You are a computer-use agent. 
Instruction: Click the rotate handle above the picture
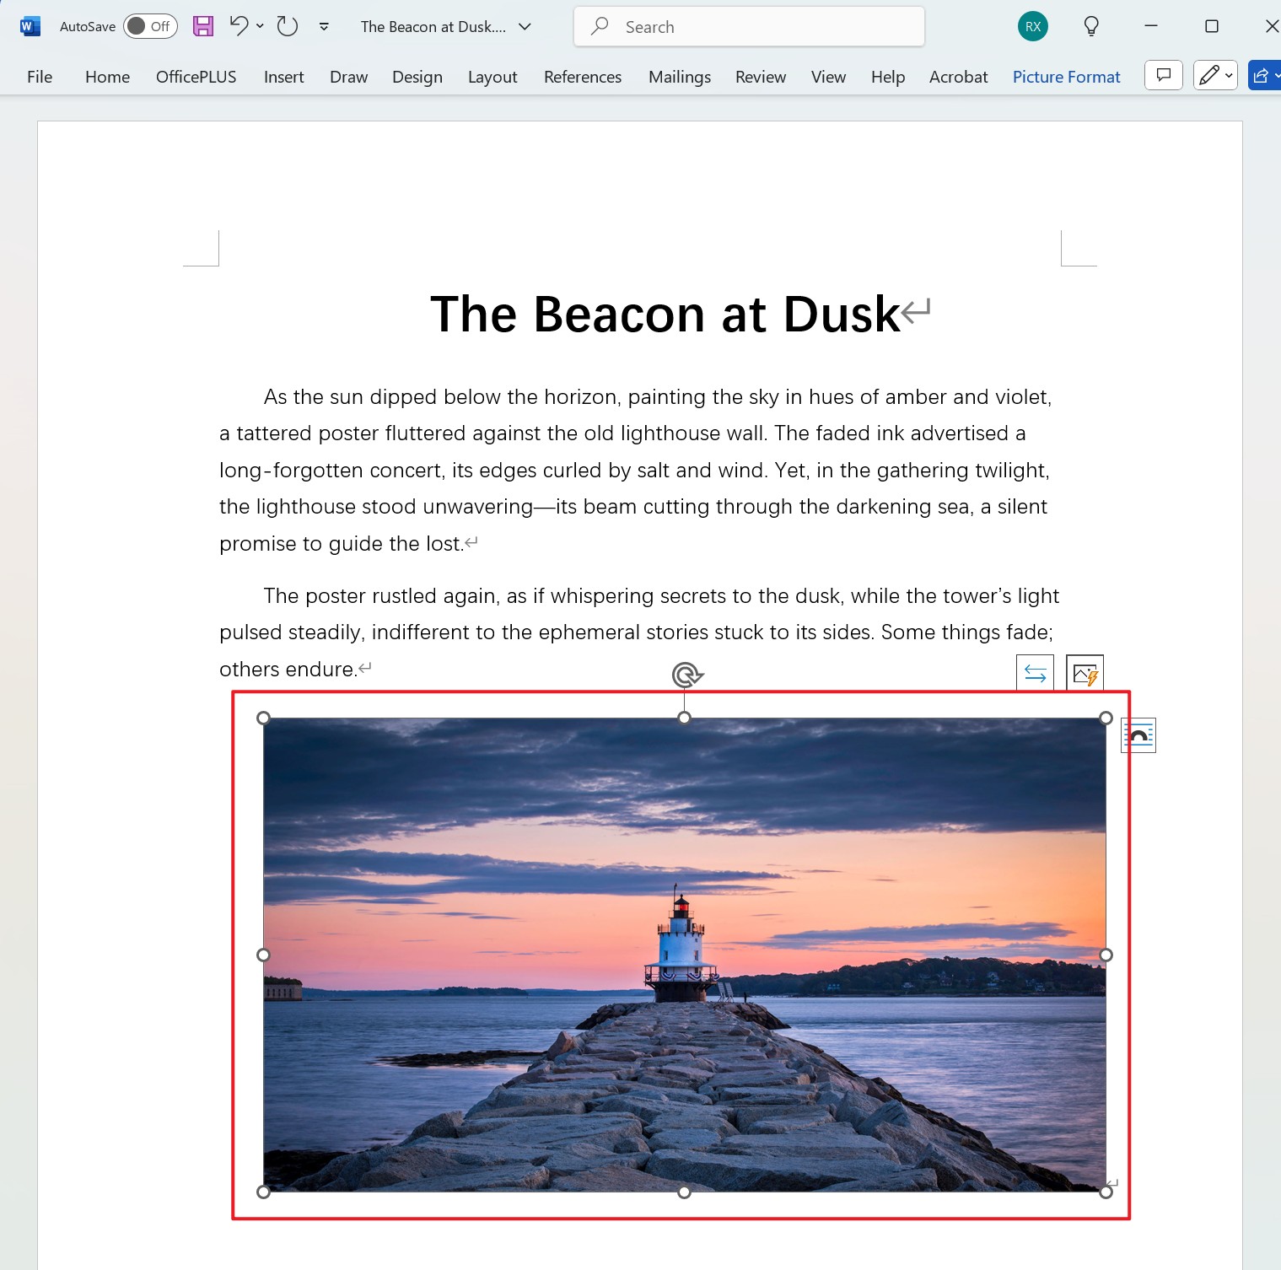coord(686,675)
